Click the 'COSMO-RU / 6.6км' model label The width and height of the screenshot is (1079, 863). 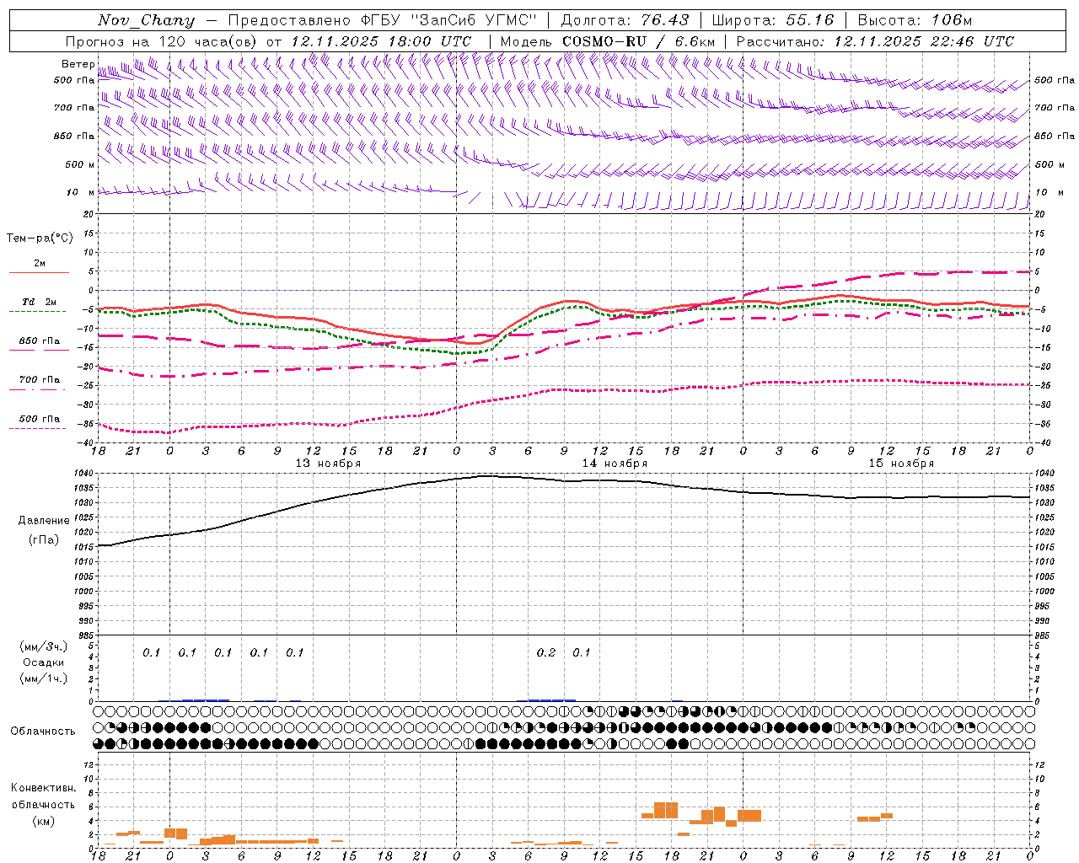pyautogui.click(x=639, y=41)
